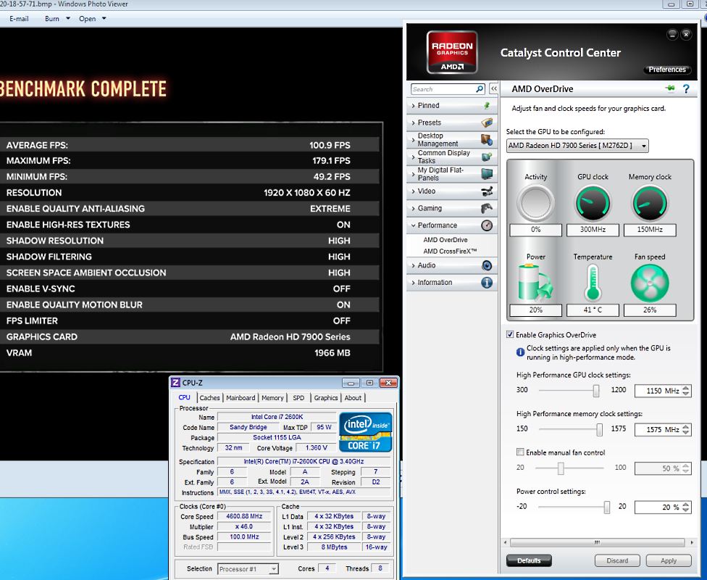Viewport: 707px width, 580px height.
Task: Click the info icon beside clock settings note
Action: click(x=520, y=352)
